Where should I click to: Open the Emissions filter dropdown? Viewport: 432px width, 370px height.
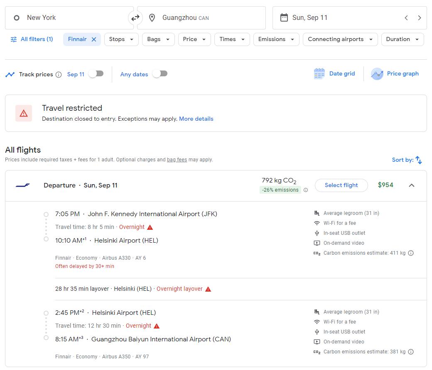pos(276,39)
